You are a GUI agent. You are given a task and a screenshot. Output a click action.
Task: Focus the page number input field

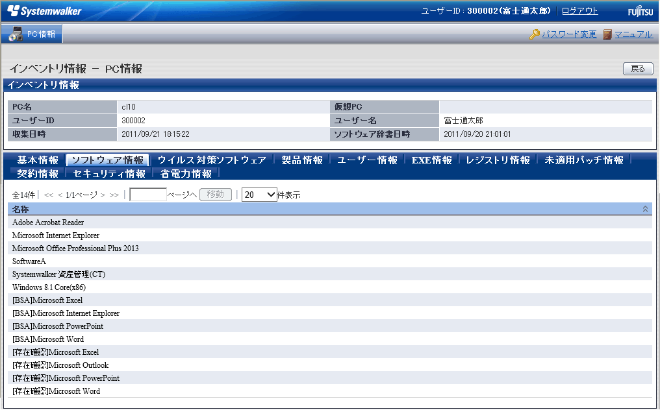148,194
